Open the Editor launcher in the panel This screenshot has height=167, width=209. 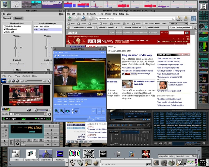(16, 154)
